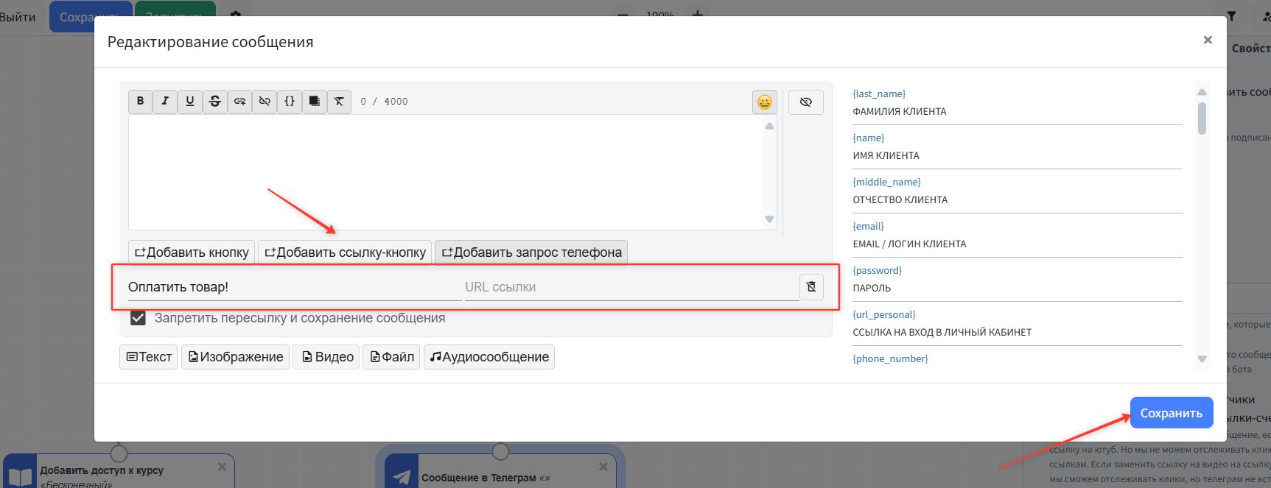The width and height of the screenshot is (1271, 488).
Task: Apply strikethrough formatting
Action: click(215, 102)
